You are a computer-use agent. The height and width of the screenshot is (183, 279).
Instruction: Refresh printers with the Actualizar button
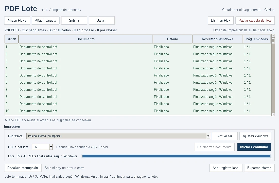[225, 136]
